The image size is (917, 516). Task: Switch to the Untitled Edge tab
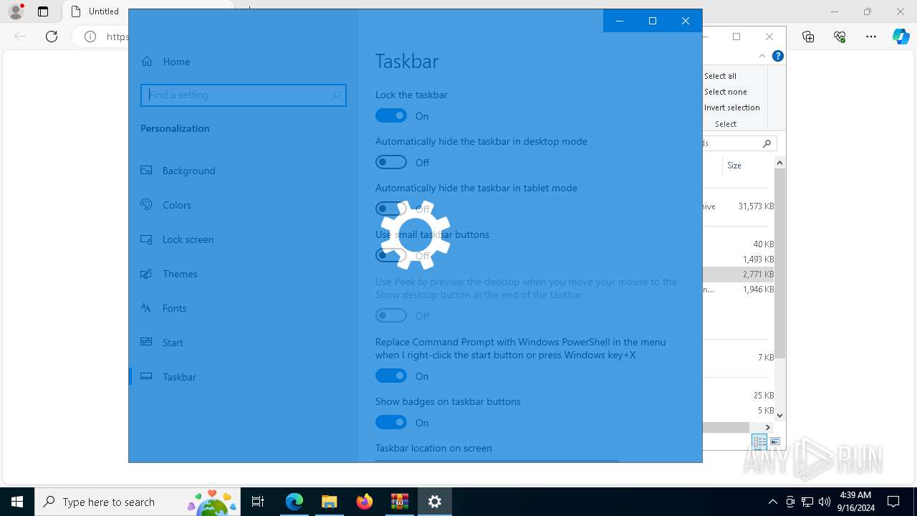tap(104, 11)
